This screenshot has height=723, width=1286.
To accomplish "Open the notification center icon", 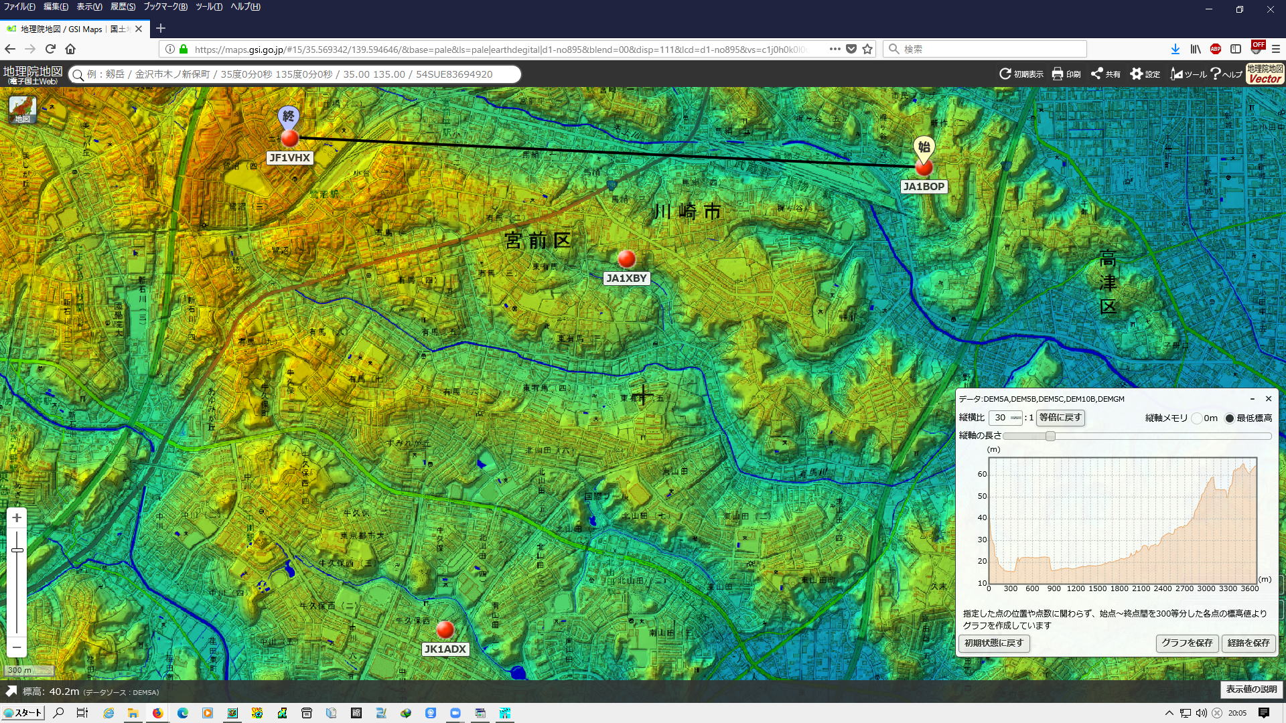I will pyautogui.click(x=1263, y=713).
